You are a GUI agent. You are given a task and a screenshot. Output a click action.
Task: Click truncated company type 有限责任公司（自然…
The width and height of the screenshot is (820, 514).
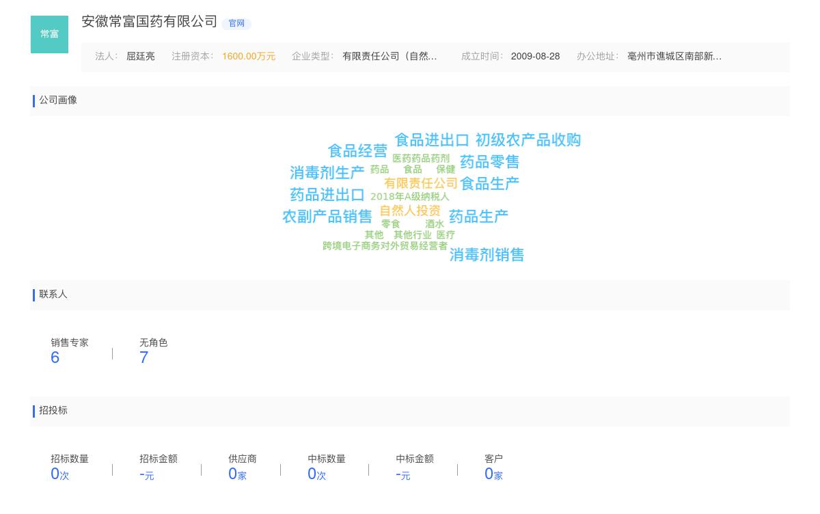389,56
